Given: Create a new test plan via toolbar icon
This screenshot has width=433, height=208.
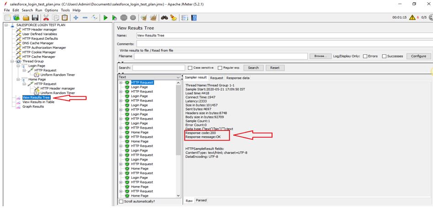Looking at the screenshot, I should [x=7, y=18].
